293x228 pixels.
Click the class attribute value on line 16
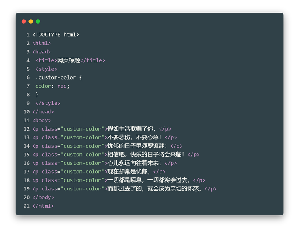tap(82, 163)
